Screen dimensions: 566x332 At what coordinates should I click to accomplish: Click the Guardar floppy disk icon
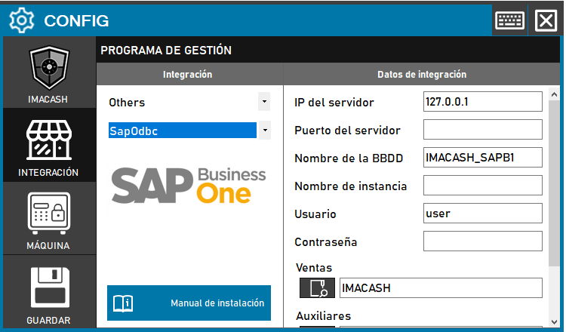(x=49, y=290)
